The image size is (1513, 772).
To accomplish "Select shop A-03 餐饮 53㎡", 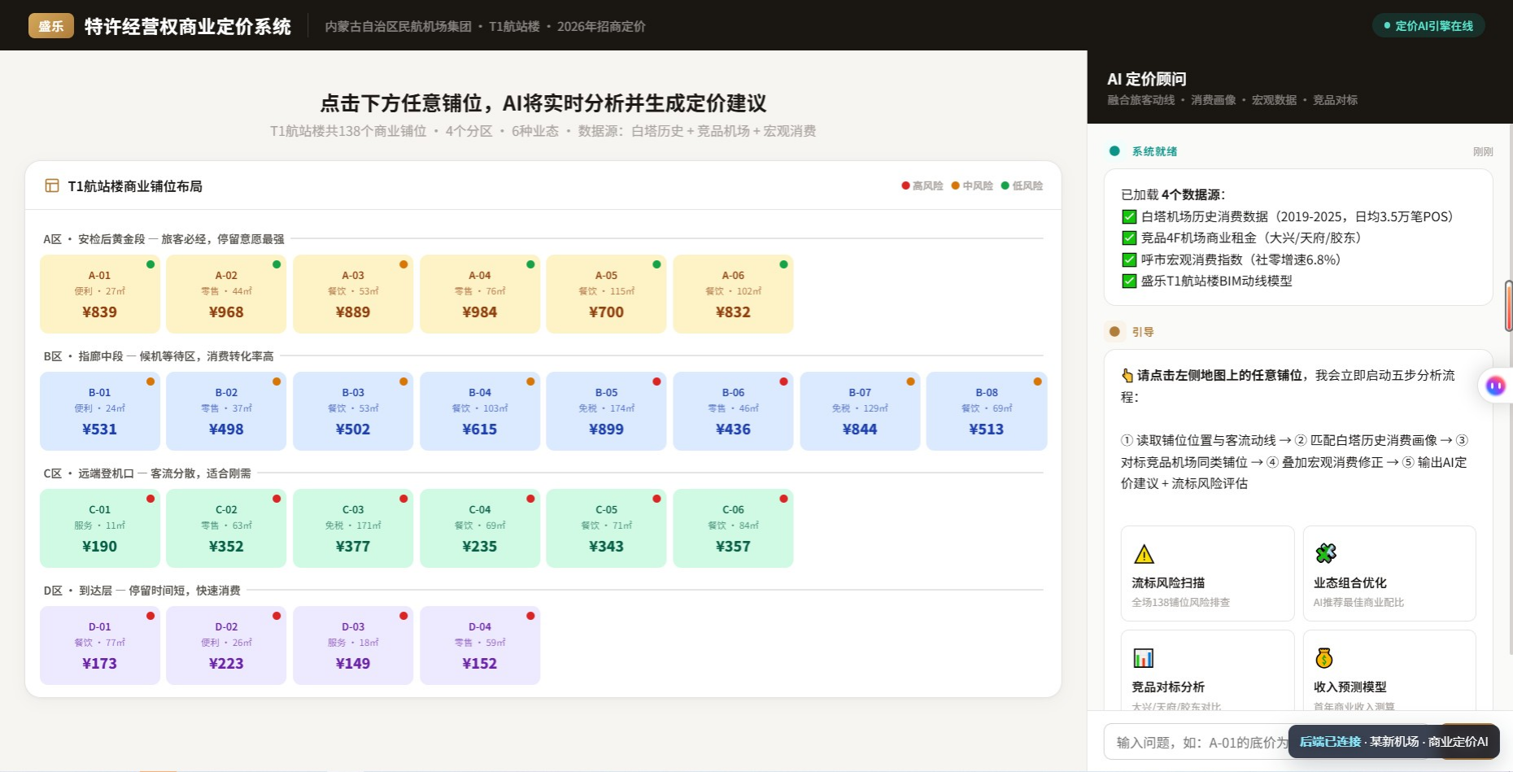I will 353,294.
